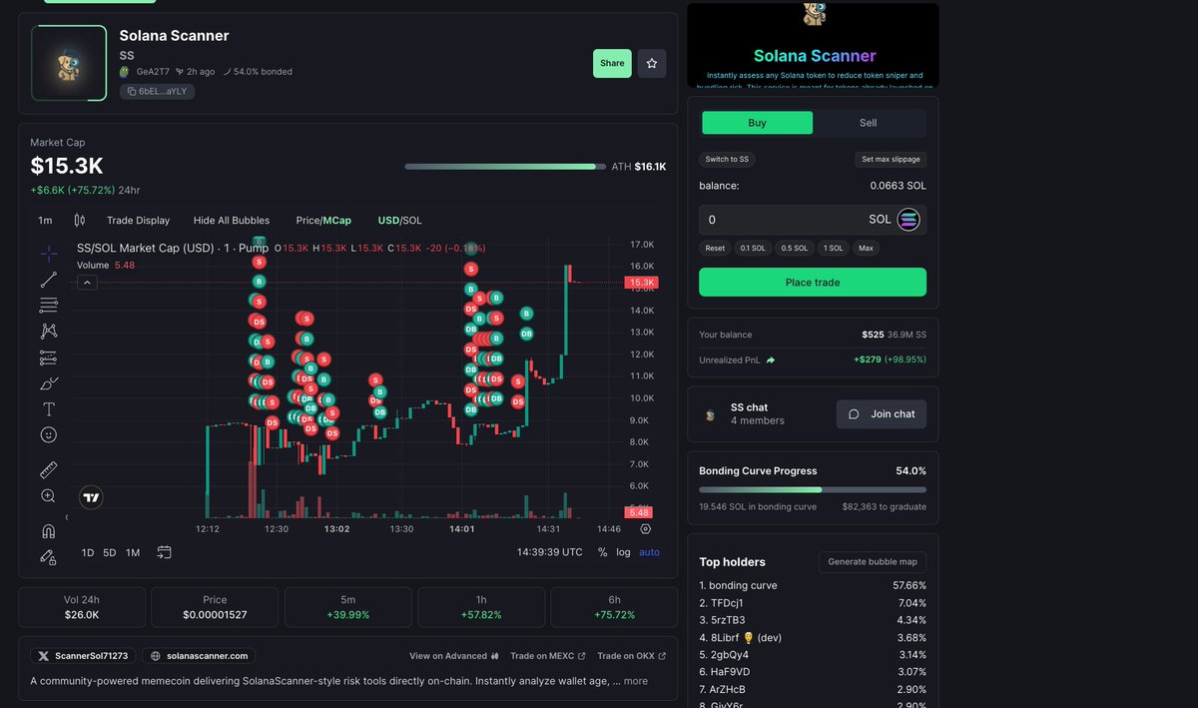This screenshot has height=708, width=1198.
Task: Click the Solana Scanner token avatar
Action: (69, 63)
